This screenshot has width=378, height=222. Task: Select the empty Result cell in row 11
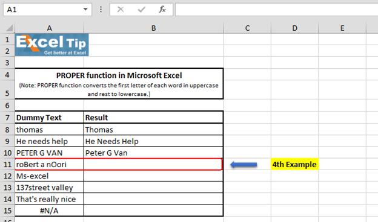tap(153, 165)
